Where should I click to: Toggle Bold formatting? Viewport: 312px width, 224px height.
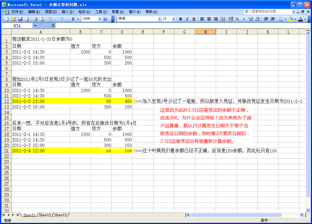coord(180,19)
